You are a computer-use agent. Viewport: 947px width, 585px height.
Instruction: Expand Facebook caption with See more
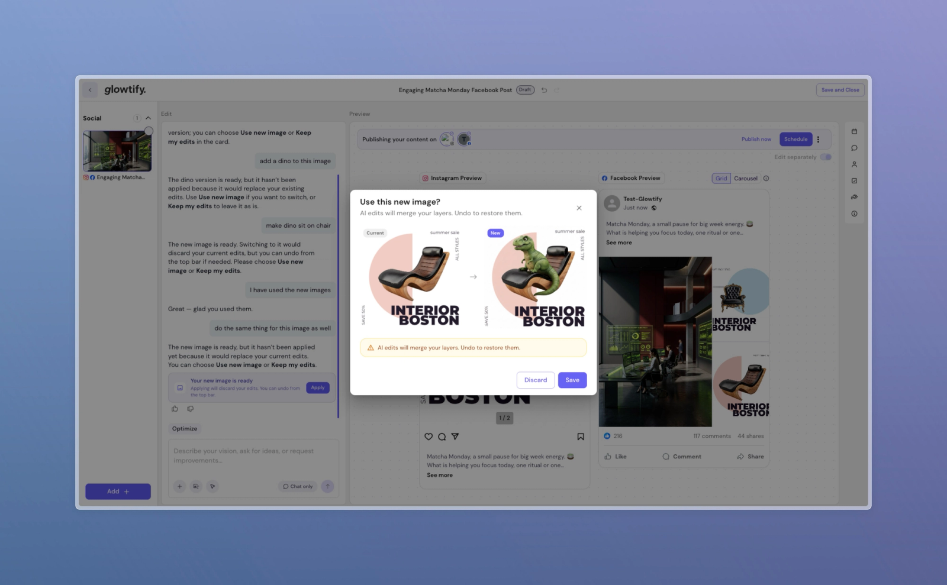point(619,243)
